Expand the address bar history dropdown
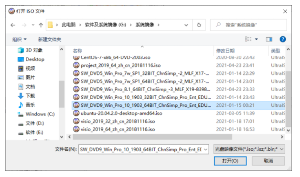The image size is (300, 177). tap(186, 25)
